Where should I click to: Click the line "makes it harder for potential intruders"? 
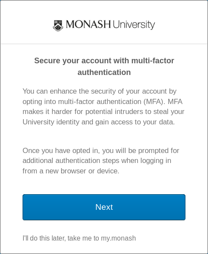click(104, 112)
